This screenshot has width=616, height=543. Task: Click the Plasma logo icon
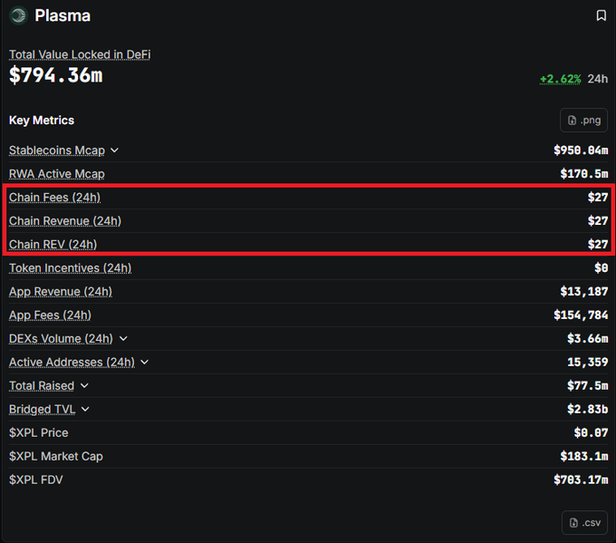pyautogui.click(x=18, y=15)
